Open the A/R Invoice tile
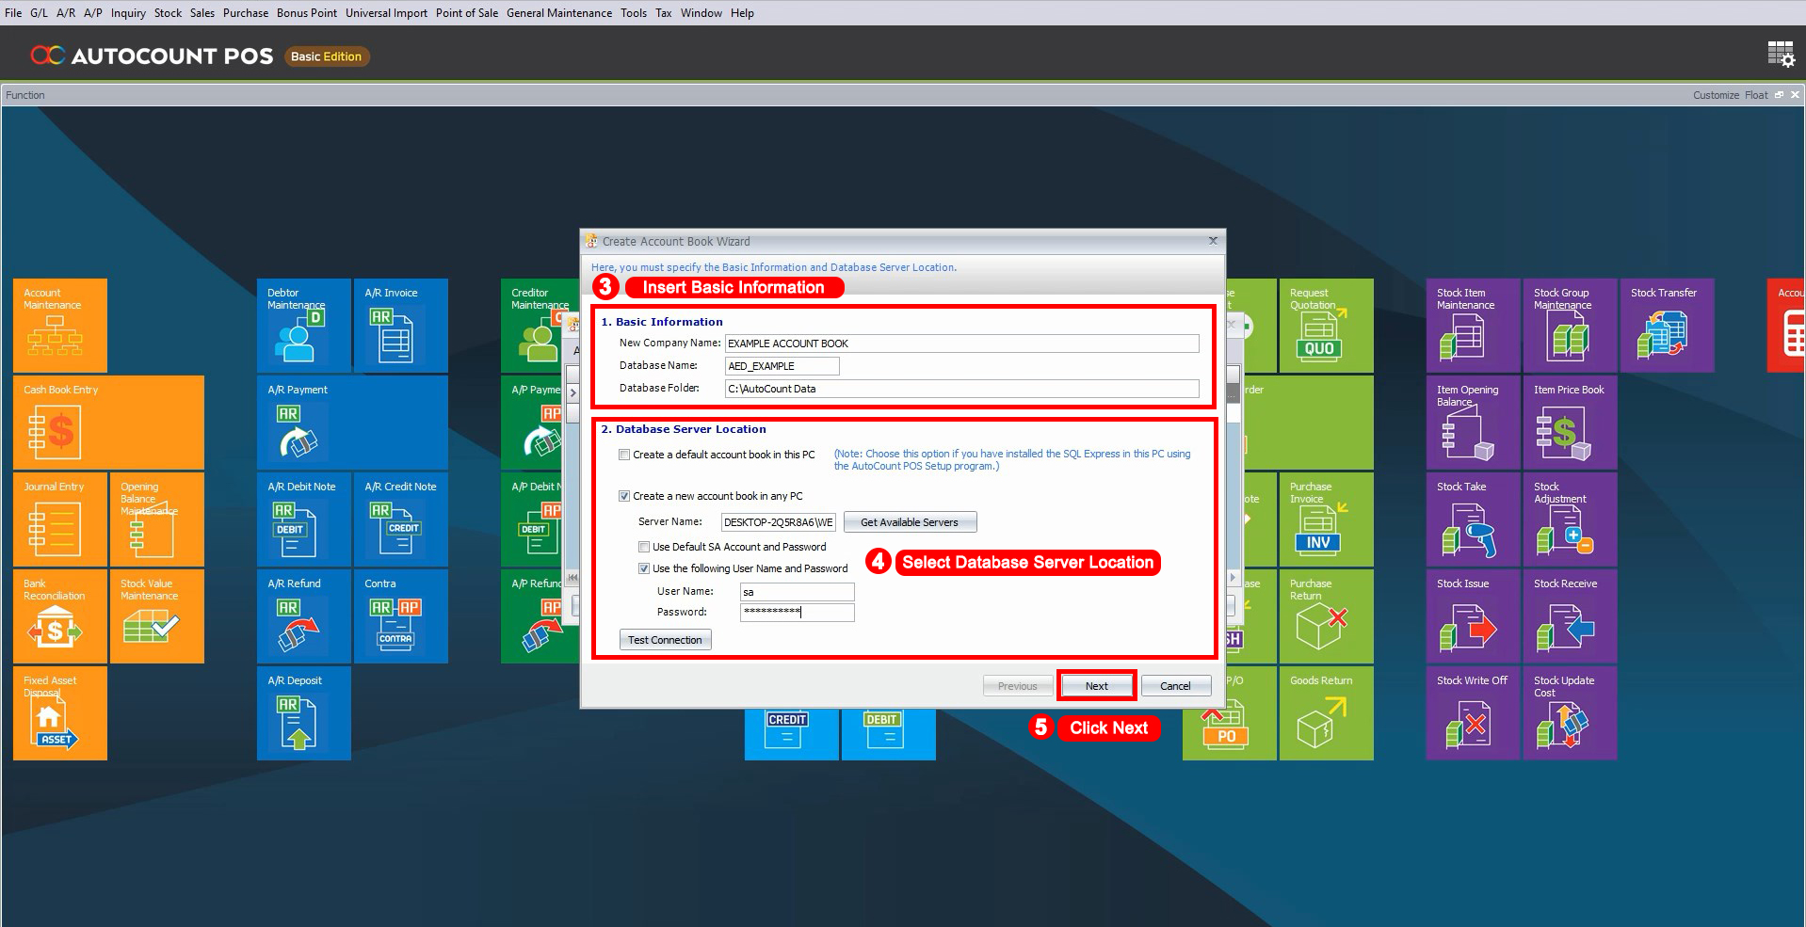Viewport: 1806px width, 927px height. click(x=401, y=326)
